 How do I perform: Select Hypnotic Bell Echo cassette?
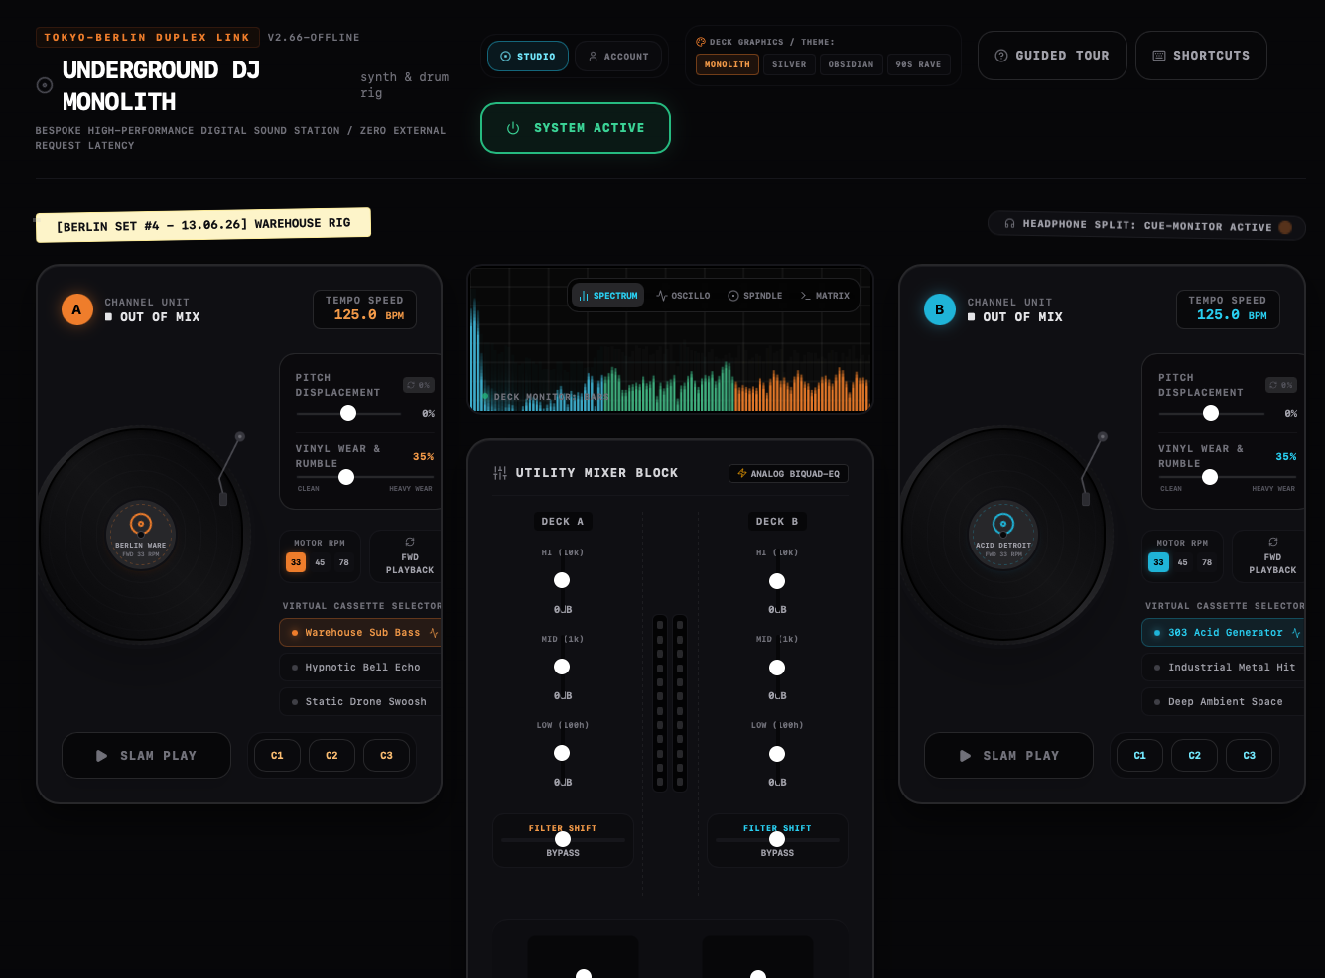click(361, 668)
